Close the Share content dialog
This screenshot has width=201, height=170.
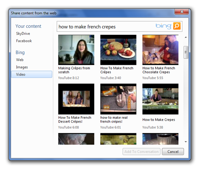click(x=182, y=12)
